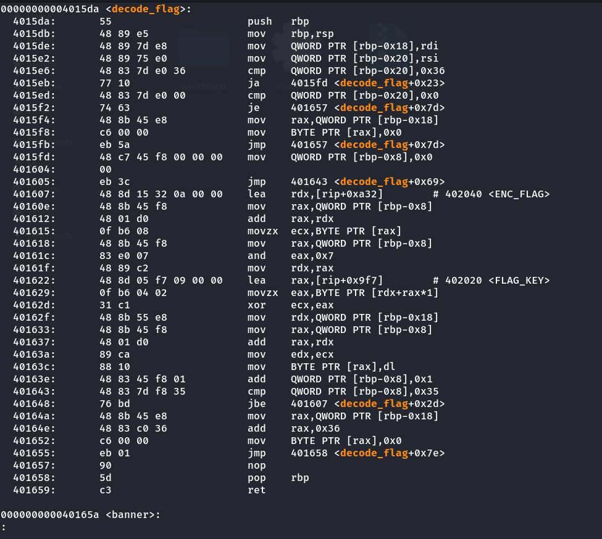
Task: Click bytes 48 8d 05 f7 09 00 00
Action: coord(161,280)
